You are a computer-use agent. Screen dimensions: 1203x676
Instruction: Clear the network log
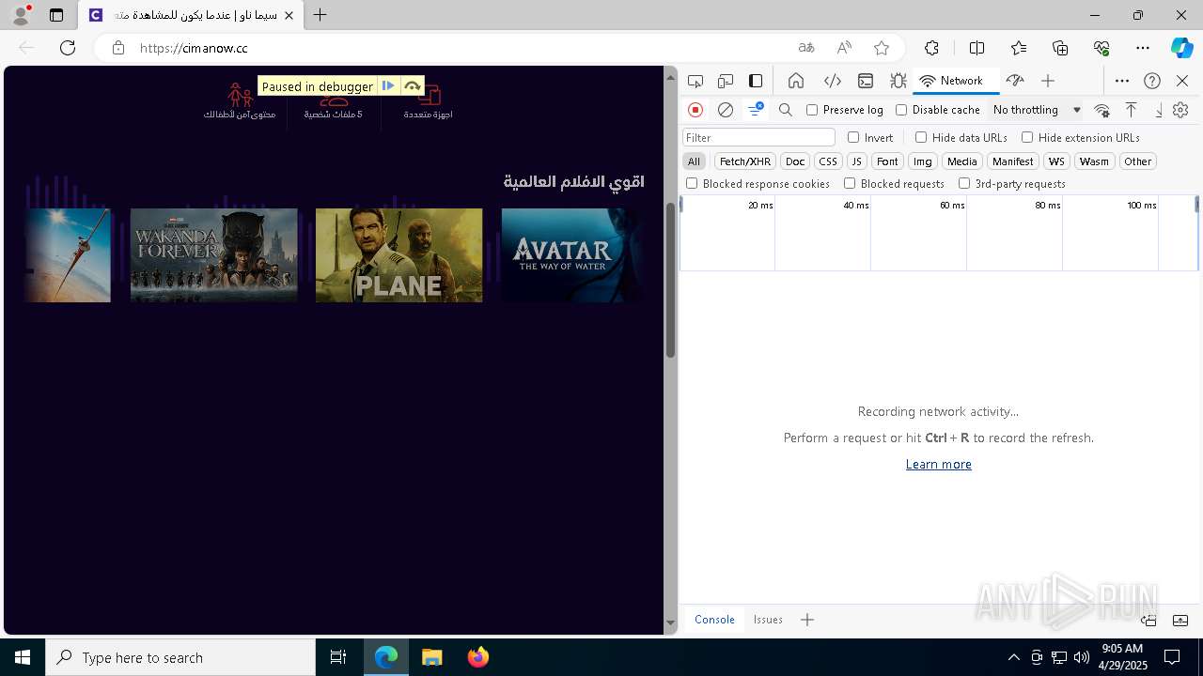726,110
